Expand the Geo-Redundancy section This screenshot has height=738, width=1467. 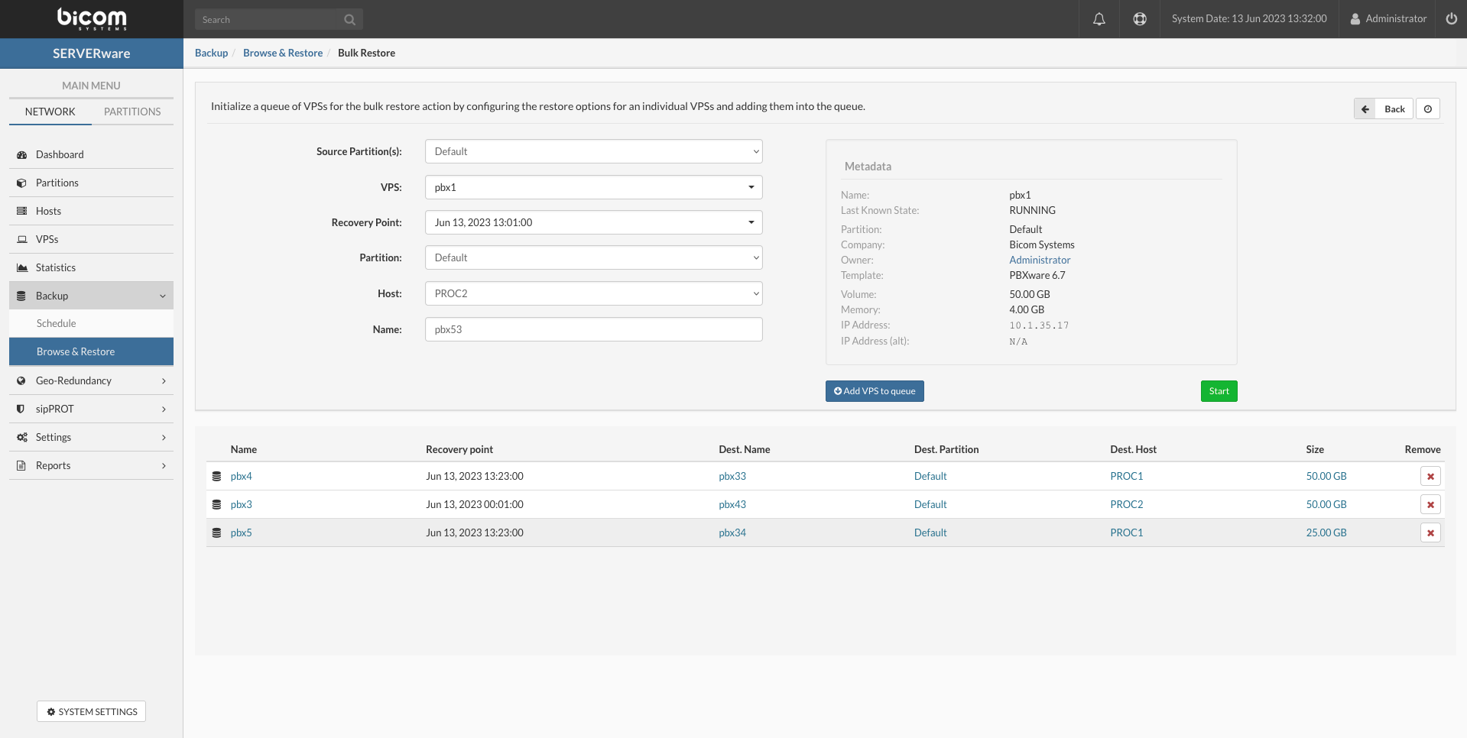pos(92,380)
